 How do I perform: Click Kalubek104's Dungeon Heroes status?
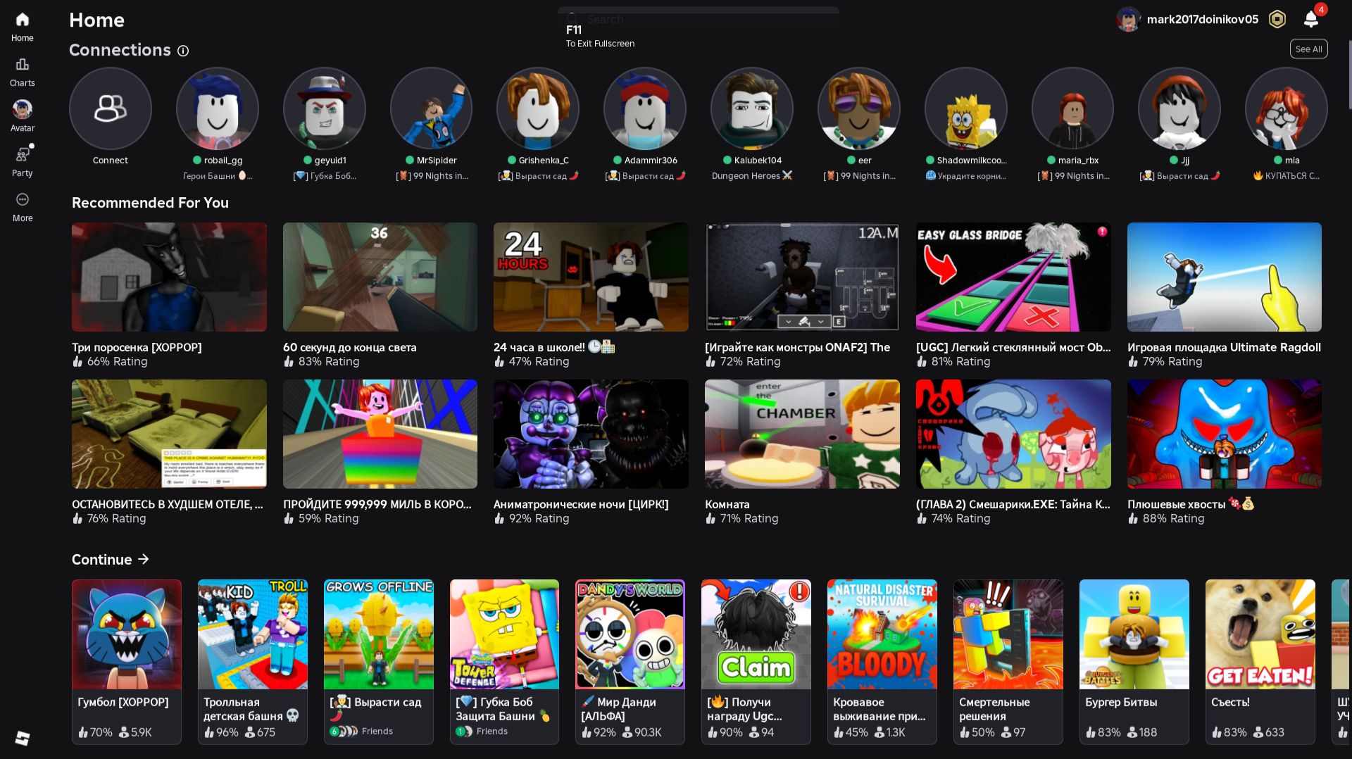pos(752,176)
